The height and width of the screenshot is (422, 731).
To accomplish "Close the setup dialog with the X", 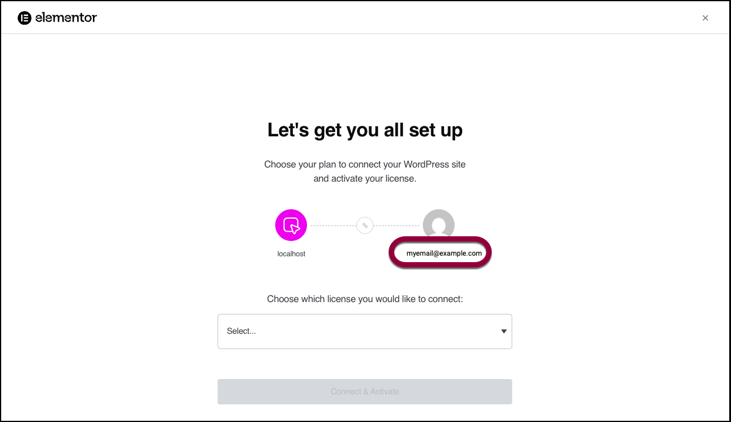I will (x=705, y=18).
